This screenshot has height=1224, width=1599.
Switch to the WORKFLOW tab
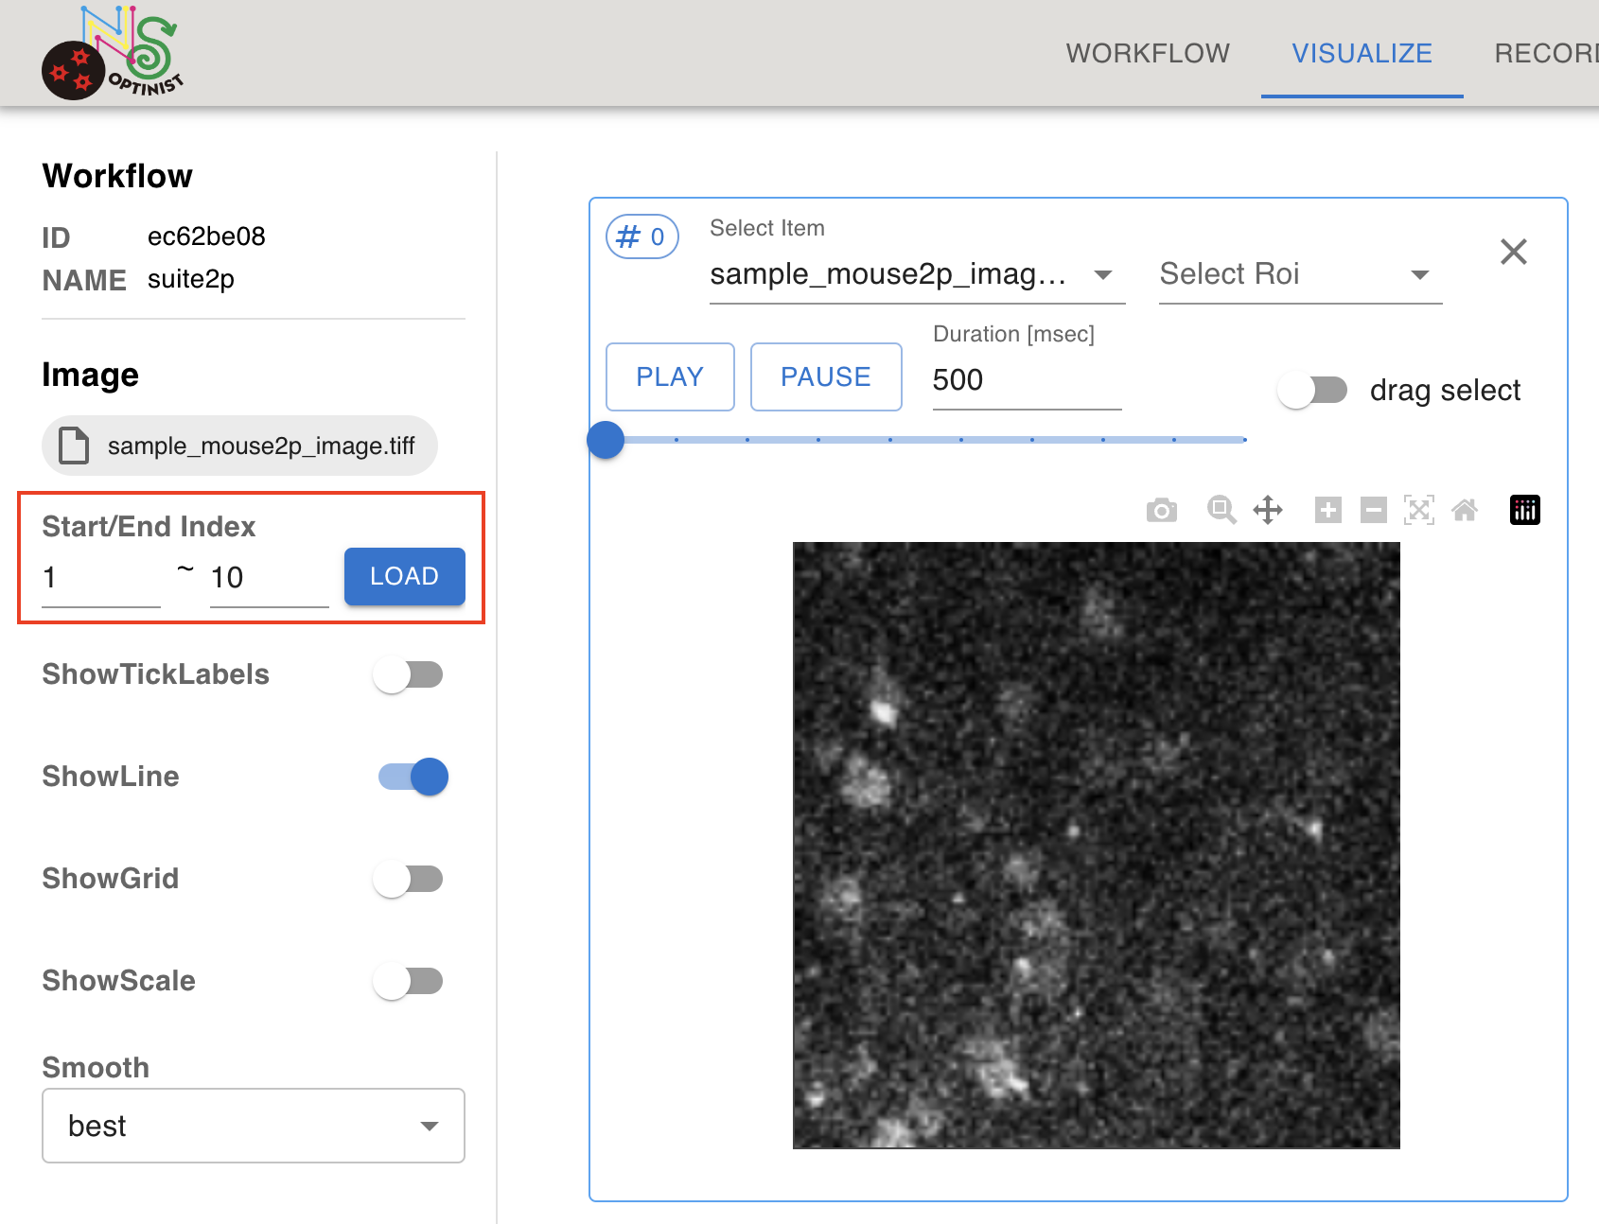click(1148, 53)
